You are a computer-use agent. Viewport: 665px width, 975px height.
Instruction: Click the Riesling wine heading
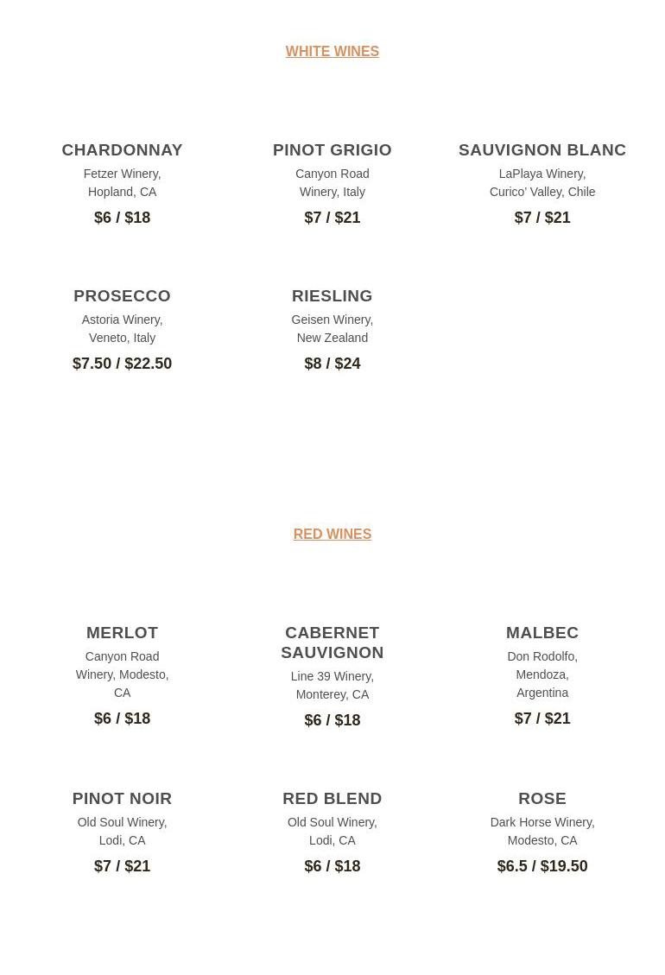(332, 296)
